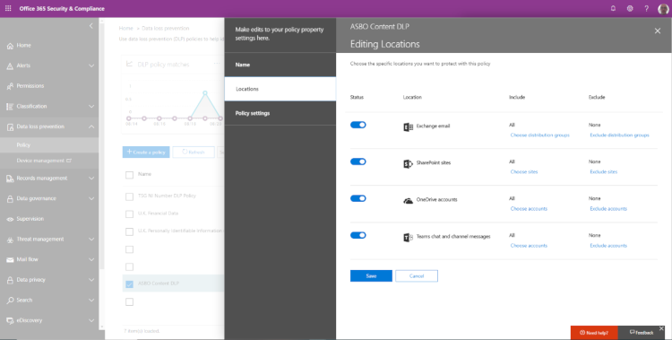Click the Threat management biohazard icon
672x340 pixels.
(10, 240)
